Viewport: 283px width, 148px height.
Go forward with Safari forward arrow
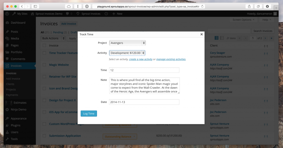27,7
